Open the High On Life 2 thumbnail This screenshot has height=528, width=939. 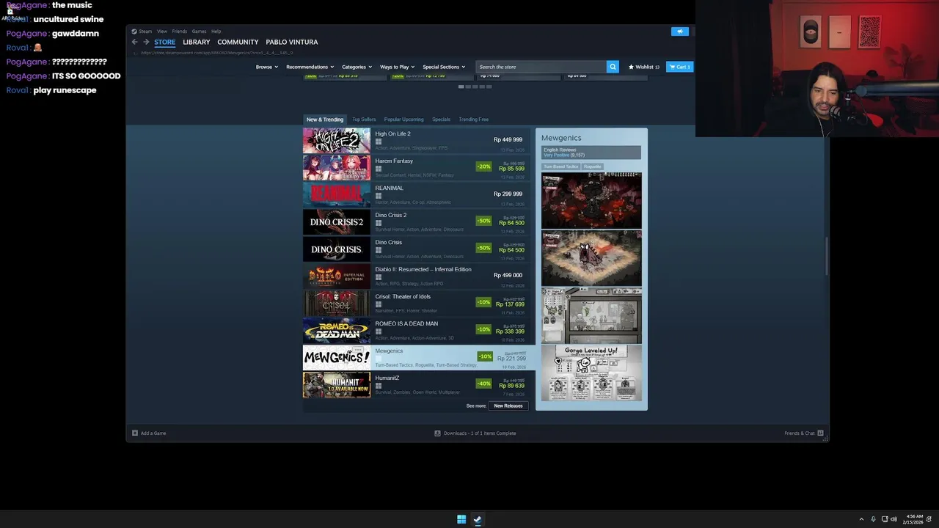click(x=337, y=141)
